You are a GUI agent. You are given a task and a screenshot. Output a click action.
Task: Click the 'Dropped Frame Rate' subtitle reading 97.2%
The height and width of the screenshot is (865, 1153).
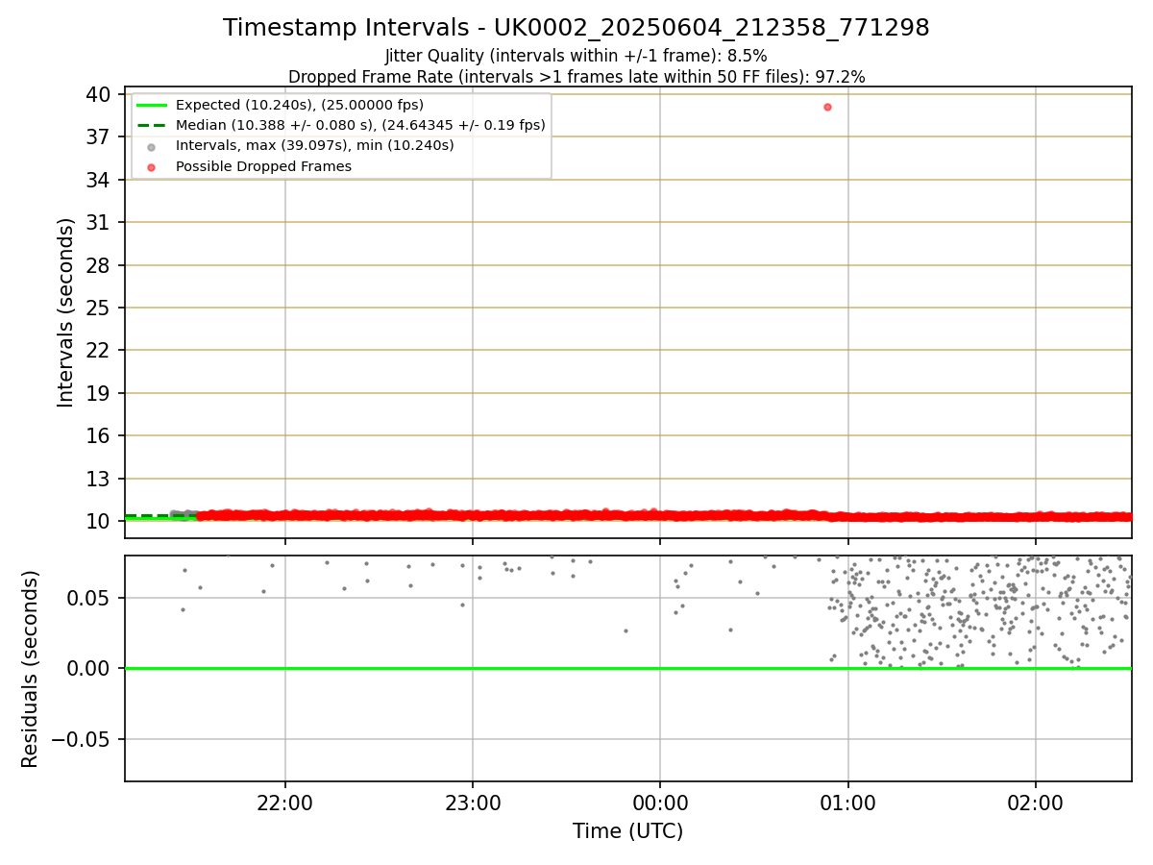coord(576,77)
